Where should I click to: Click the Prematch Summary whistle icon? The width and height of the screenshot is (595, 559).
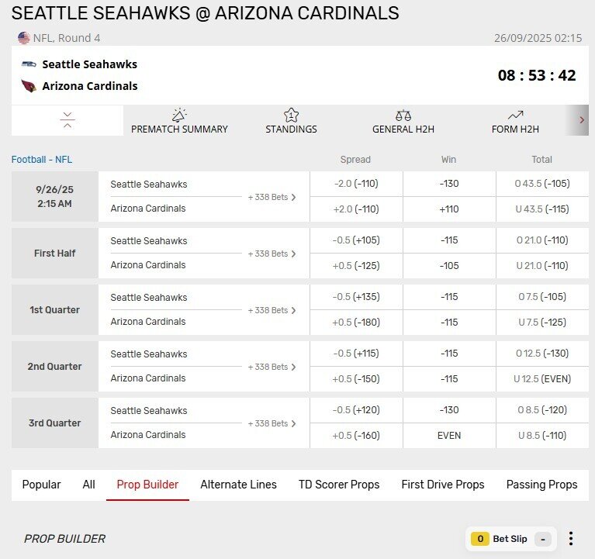[179, 115]
